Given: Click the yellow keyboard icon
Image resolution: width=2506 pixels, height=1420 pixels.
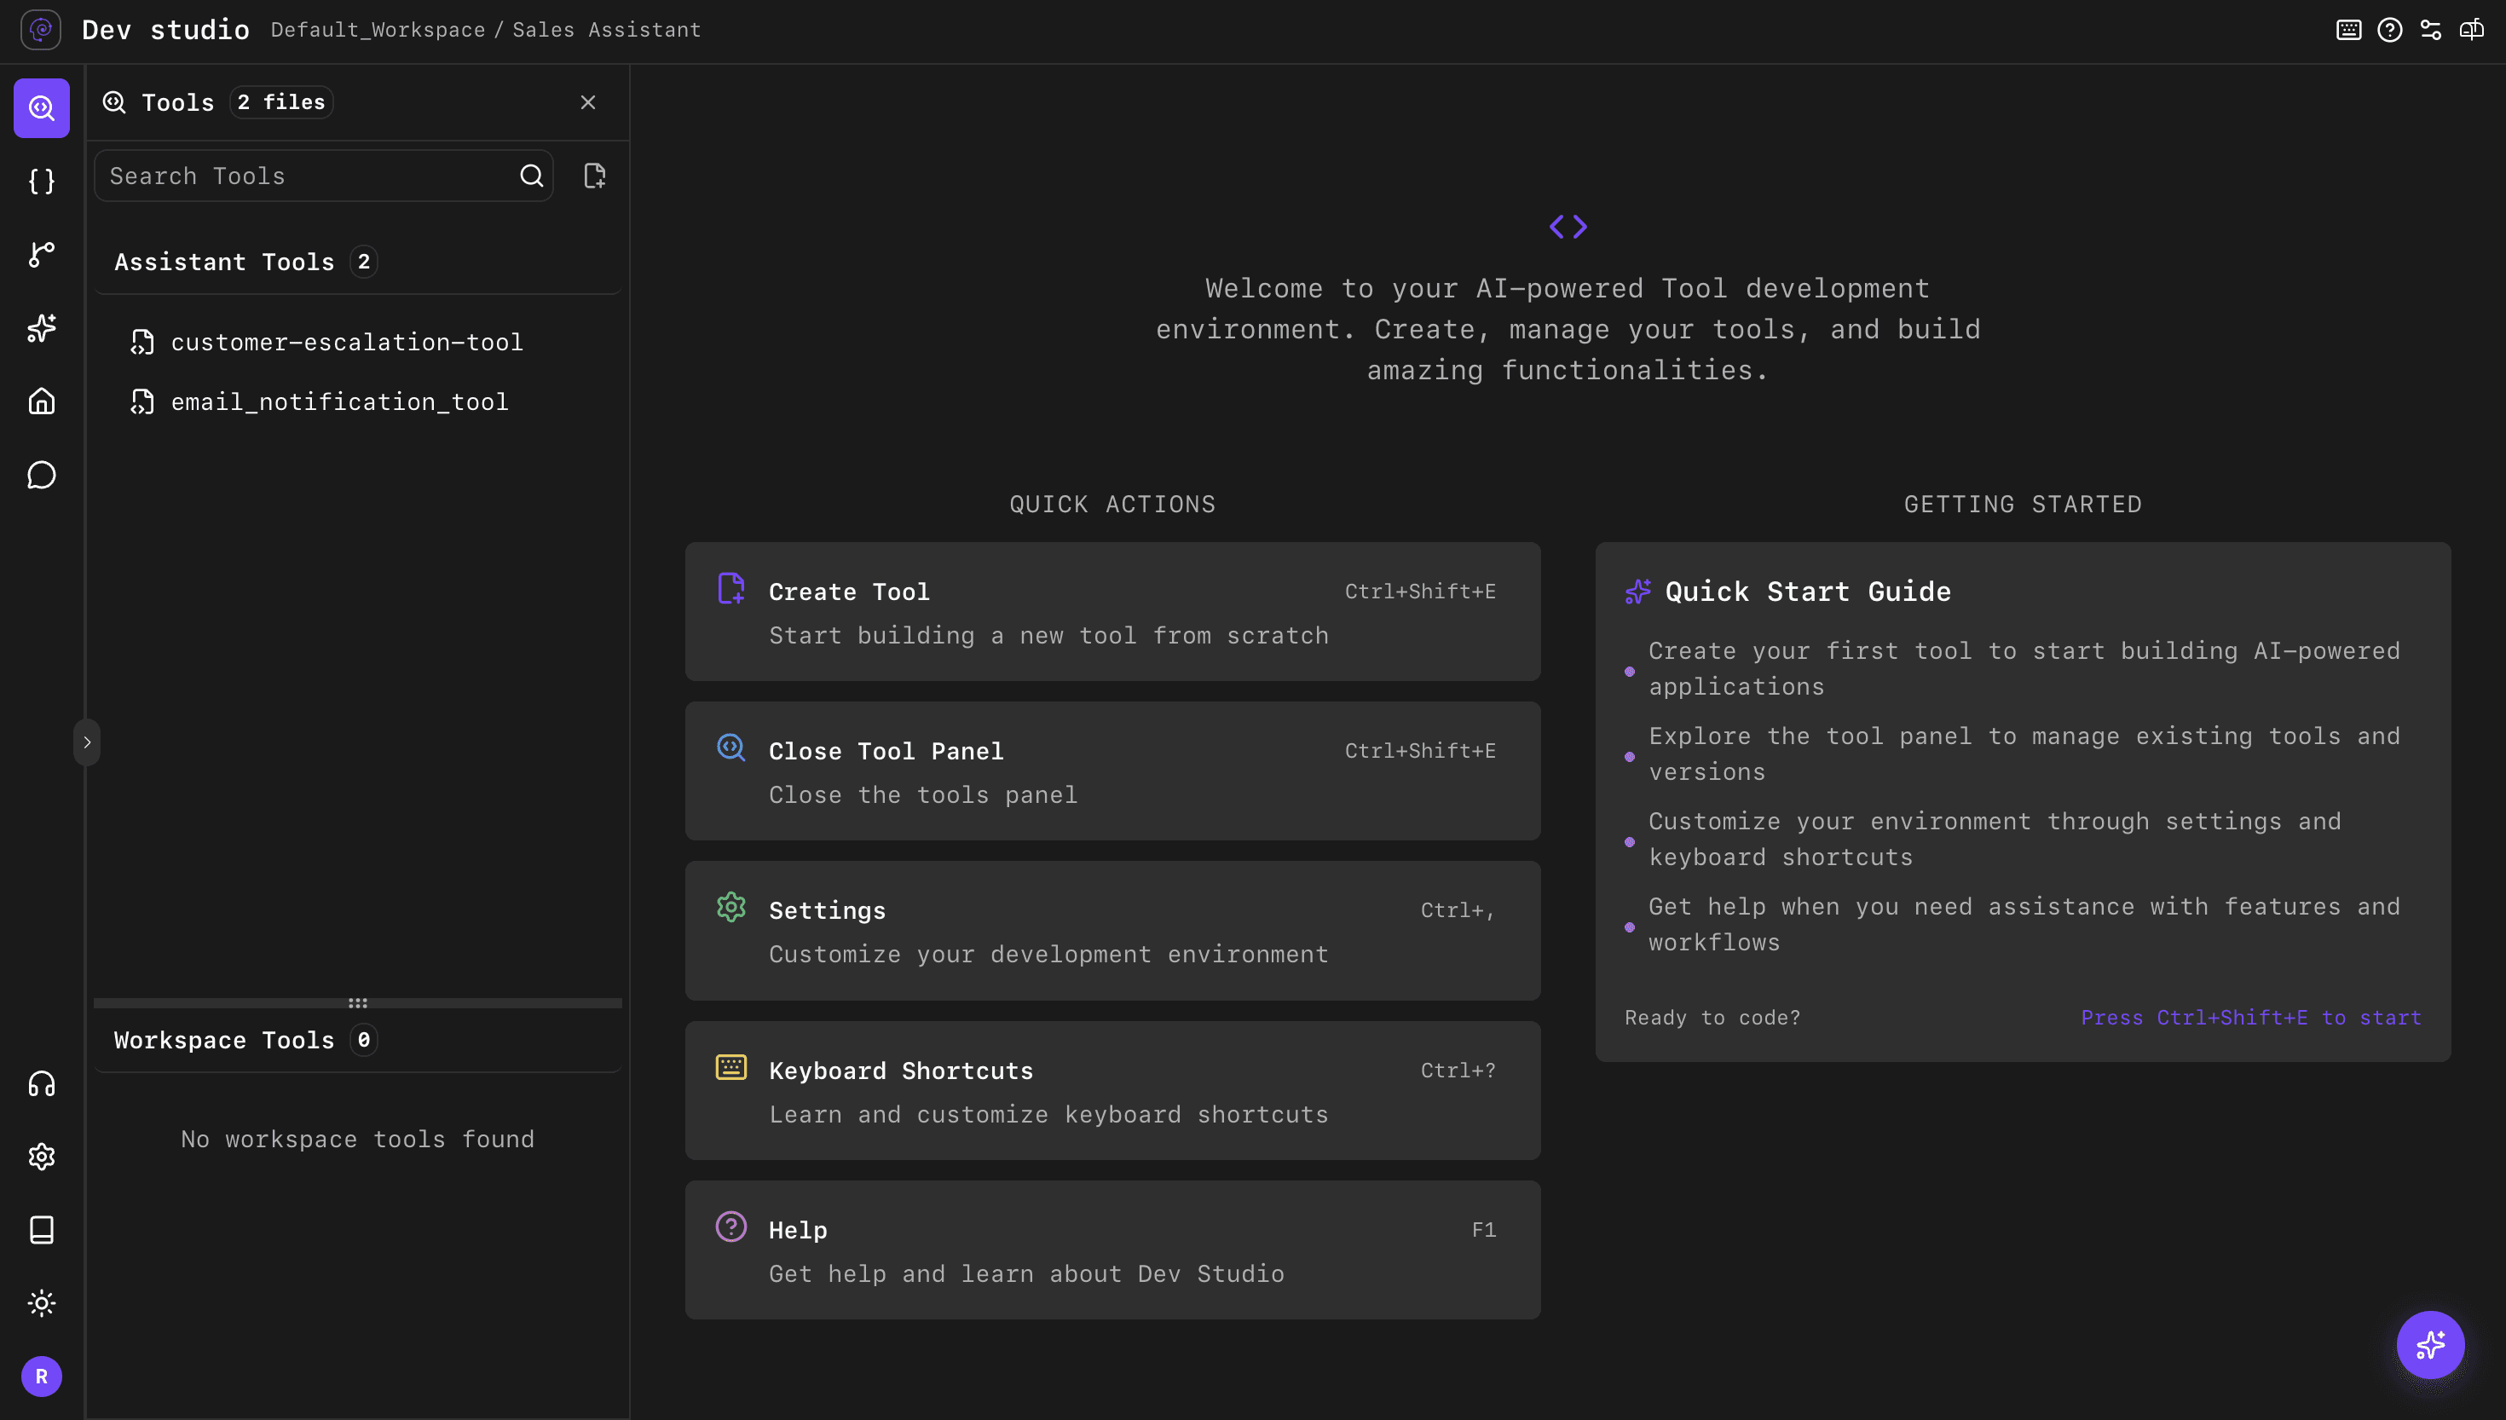Looking at the screenshot, I should click(x=731, y=1067).
